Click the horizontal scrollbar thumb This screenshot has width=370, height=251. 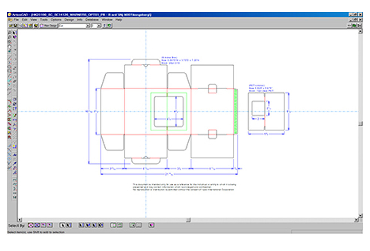point(188,220)
